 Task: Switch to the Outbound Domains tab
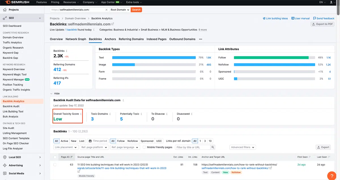point(182,39)
